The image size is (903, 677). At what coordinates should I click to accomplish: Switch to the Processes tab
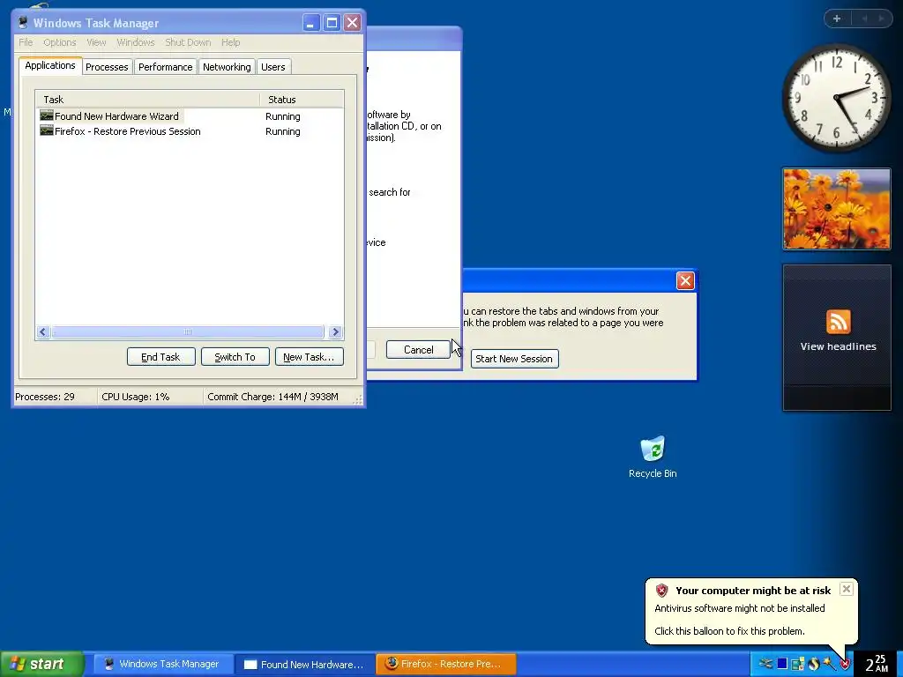click(107, 67)
